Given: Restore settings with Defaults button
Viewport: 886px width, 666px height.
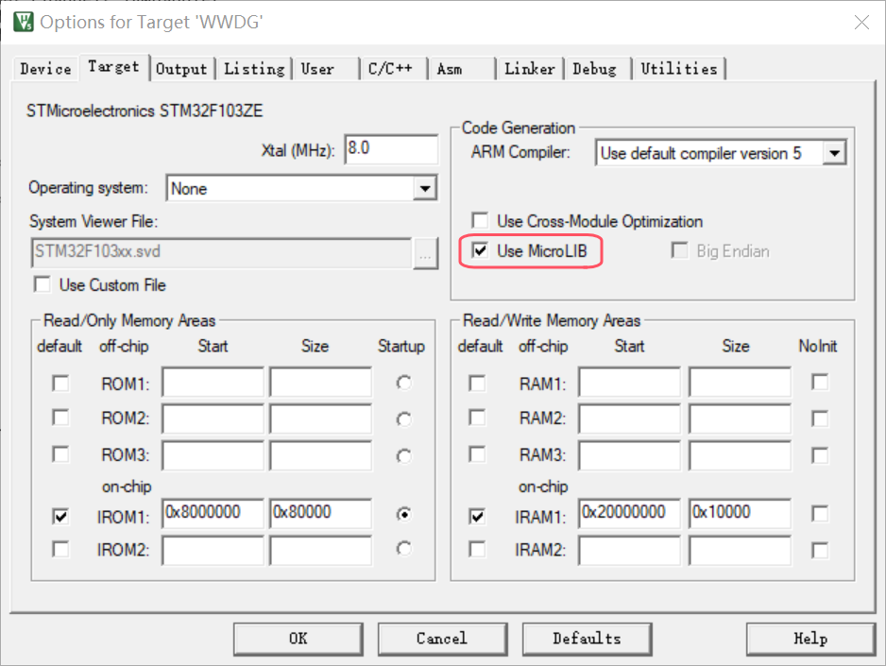Looking at the screenshot, I should [x=588, y=639].
